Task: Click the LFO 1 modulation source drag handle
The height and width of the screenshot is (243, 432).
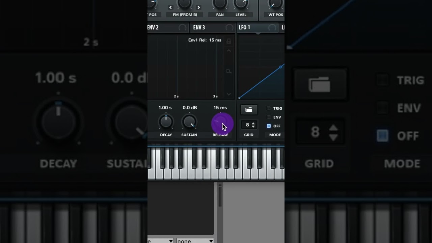Action: (x=272, y=28)
